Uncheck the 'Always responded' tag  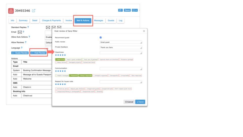click(x=85, y=76)
